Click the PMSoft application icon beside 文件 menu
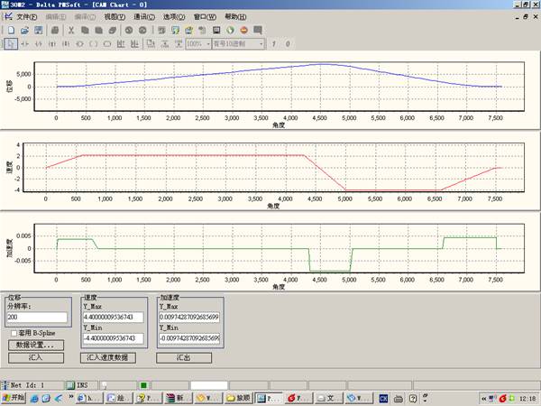 click(x=8, y=17)
